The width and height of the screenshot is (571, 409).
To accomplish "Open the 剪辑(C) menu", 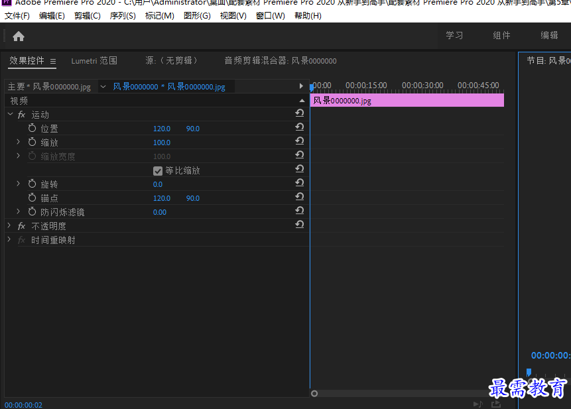I will click(x=88, y=16).
